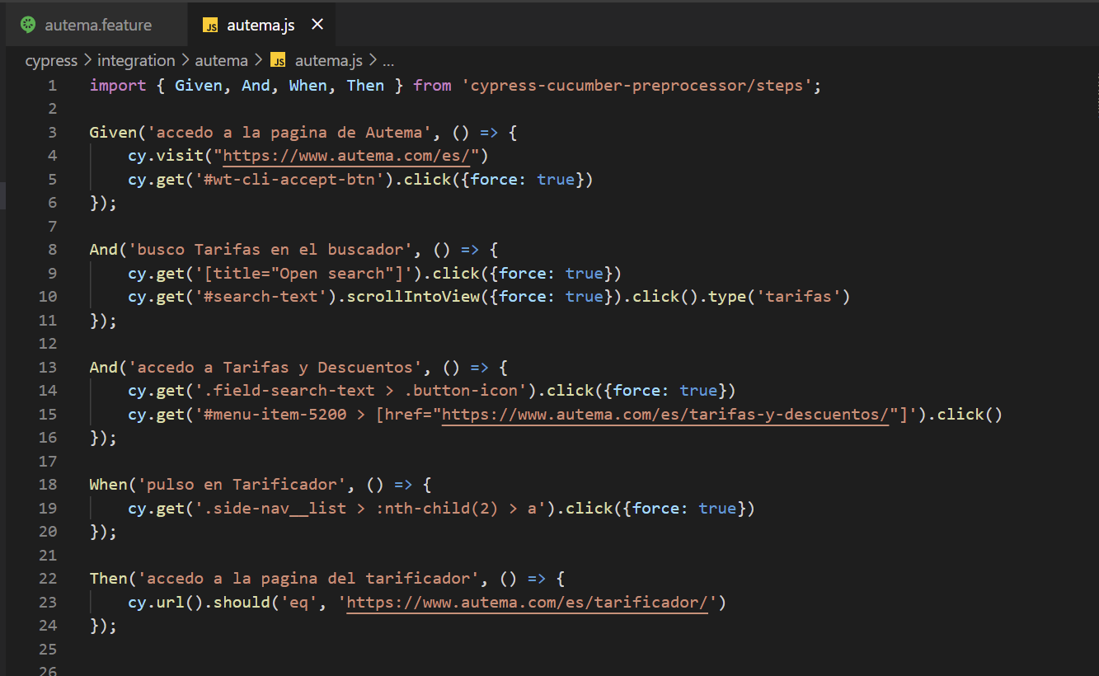Click line number 13 in the gutter
1099x676 pixels.
(48, 368)
